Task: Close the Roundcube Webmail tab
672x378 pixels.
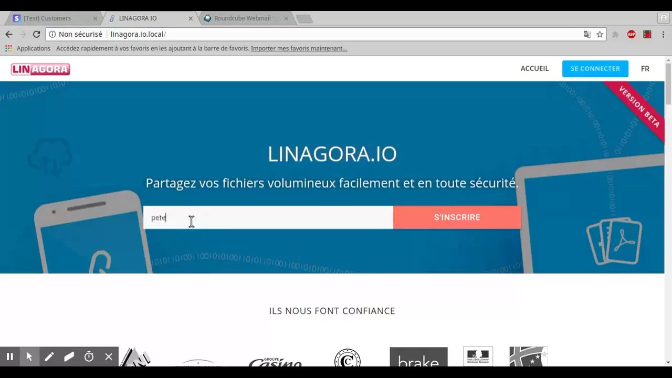Action: coord(286,18)
